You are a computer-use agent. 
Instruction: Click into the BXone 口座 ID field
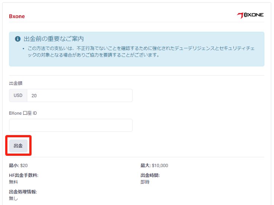coord(71,125)
